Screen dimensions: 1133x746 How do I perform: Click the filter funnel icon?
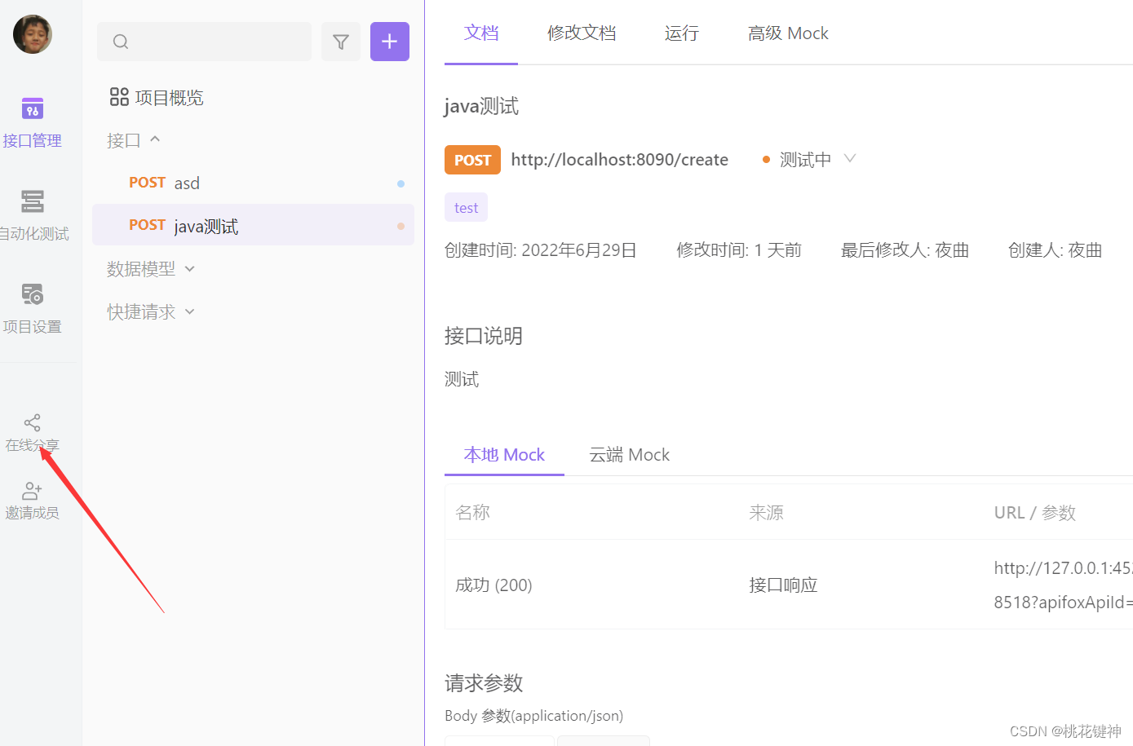tap(341, 42)
